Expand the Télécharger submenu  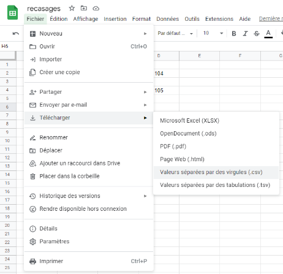(89, 118)
